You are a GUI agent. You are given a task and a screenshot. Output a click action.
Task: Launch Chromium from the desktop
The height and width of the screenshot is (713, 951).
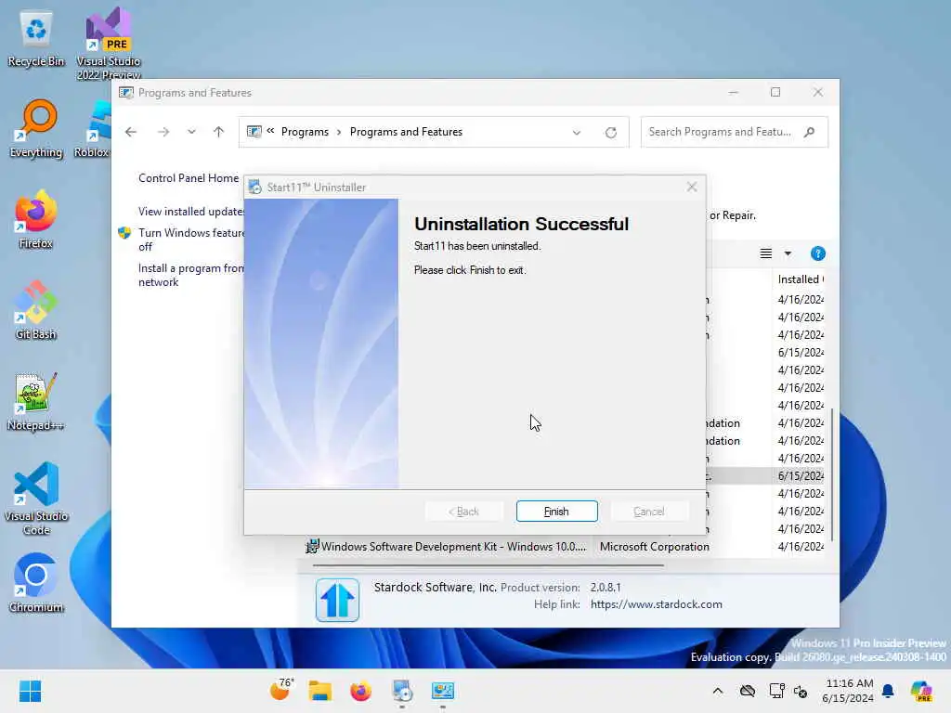(x=36, y=583)
